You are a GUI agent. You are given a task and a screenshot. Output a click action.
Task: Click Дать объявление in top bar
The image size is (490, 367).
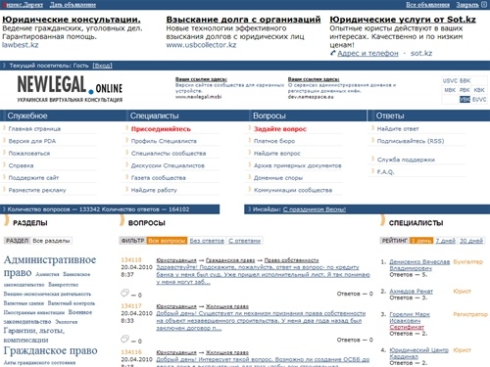(73, 5)
